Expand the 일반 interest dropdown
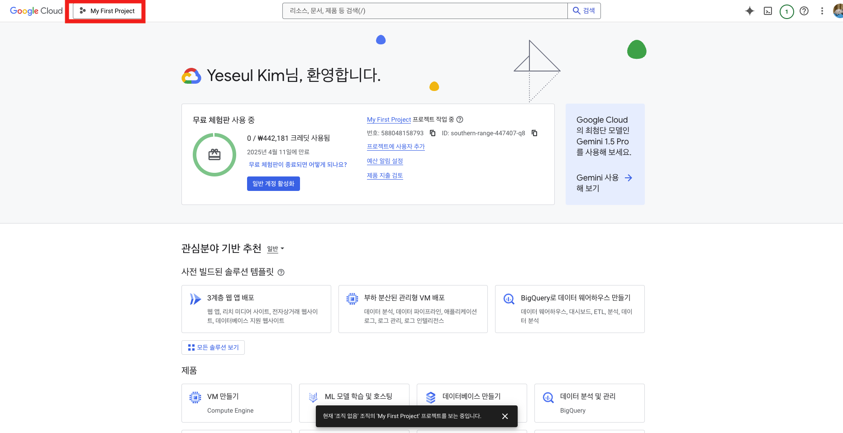843x433 pixels. [x=276, y=249]
